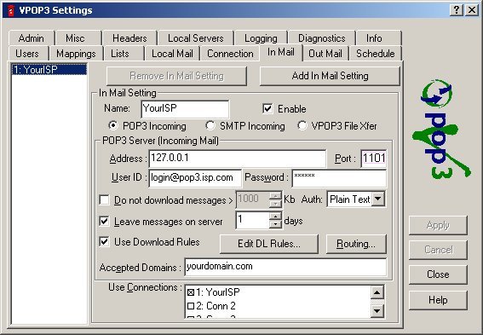Click the Close button

click(x=438, y=274)
